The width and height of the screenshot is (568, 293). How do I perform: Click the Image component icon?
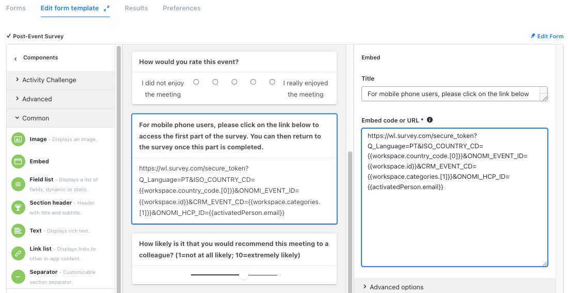pyautogui.click(x=18, y=139)
